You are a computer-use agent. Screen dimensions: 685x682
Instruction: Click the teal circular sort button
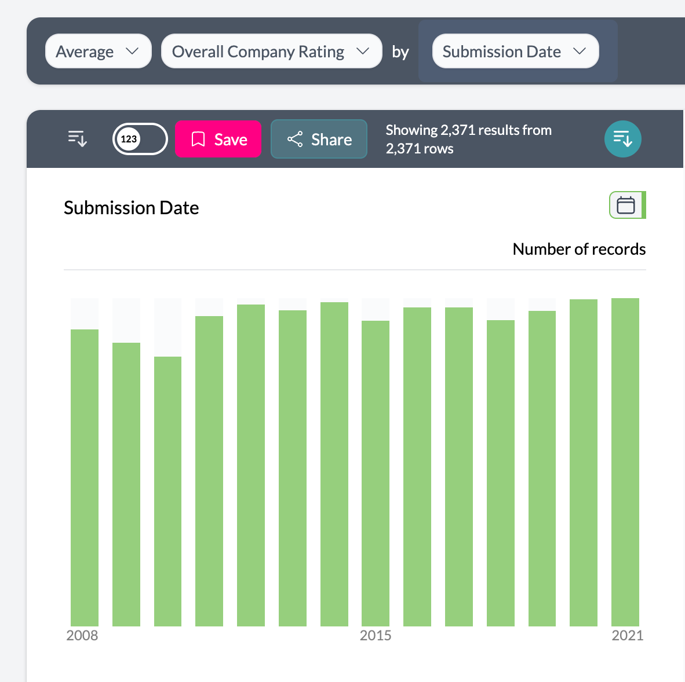pos(622,139)
